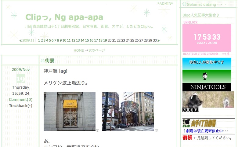Open the 宿帳 guestbook link

coord(187,138)
